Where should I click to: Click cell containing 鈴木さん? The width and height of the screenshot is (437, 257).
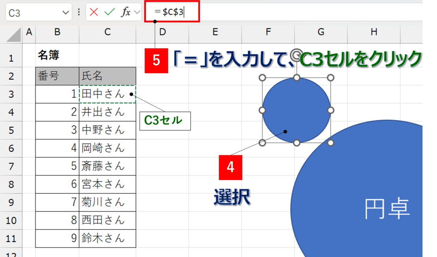pos(107,238)
